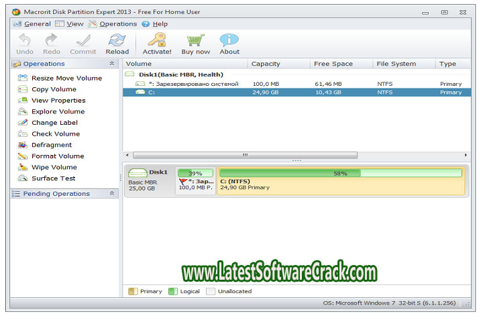Sort by Volume column header

185,64
